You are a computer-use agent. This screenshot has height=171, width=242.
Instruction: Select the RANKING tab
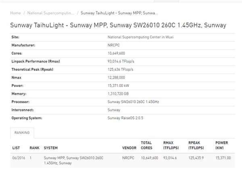pyautogui.click(x=22, y=132)
